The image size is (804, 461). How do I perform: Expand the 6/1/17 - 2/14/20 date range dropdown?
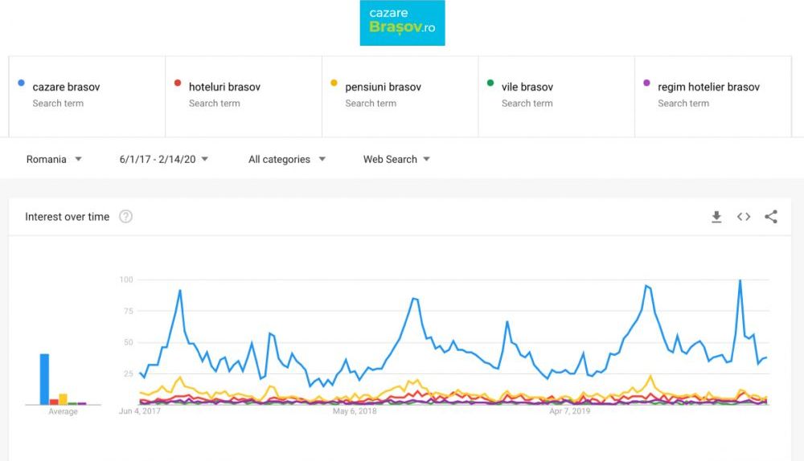[x=164, y=159]
